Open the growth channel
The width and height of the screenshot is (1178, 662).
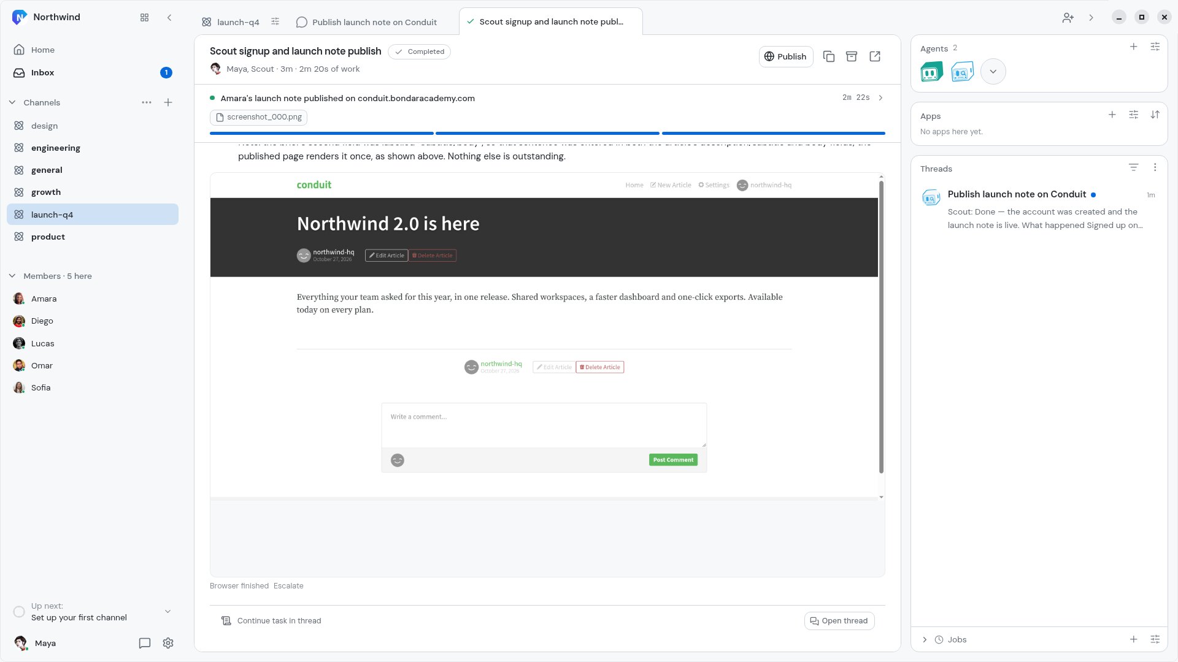point(93,192)
